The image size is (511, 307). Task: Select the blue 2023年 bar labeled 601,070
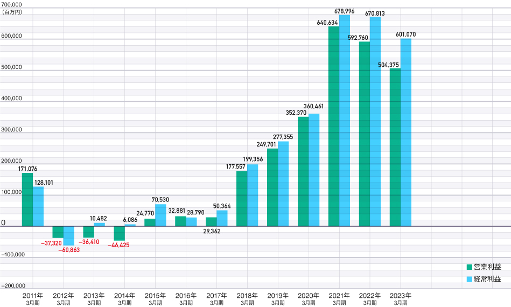(x=406, y=132)
